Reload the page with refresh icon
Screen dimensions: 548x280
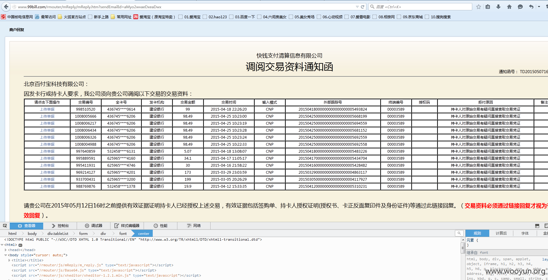pyautogui.click(x=362, y=7)
